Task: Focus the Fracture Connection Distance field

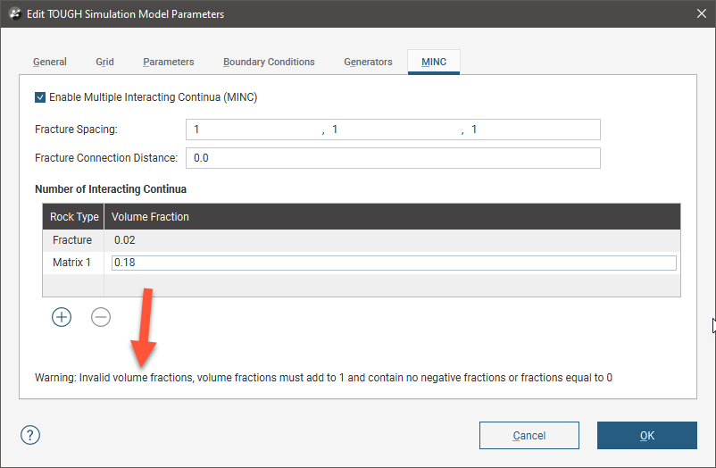Action: point(393,158)
